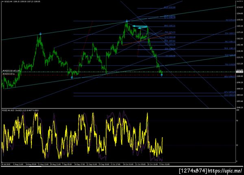Click the '14 Oct 01:00' time axis label
The height and width of the screenshot is (175, 244).
[x=128, y=164]
